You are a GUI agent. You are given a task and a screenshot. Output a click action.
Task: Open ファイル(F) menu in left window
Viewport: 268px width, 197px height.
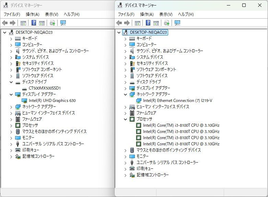point(12,14)
